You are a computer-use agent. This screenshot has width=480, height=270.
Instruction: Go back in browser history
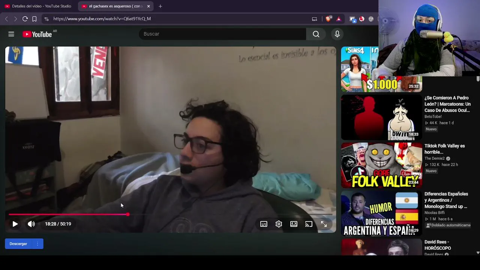(6, 19)
